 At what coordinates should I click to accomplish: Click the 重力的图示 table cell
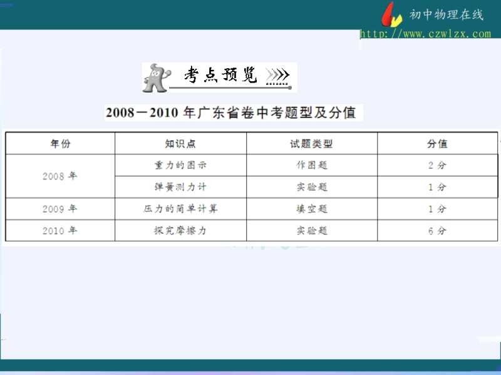click(x=180, y=166)
